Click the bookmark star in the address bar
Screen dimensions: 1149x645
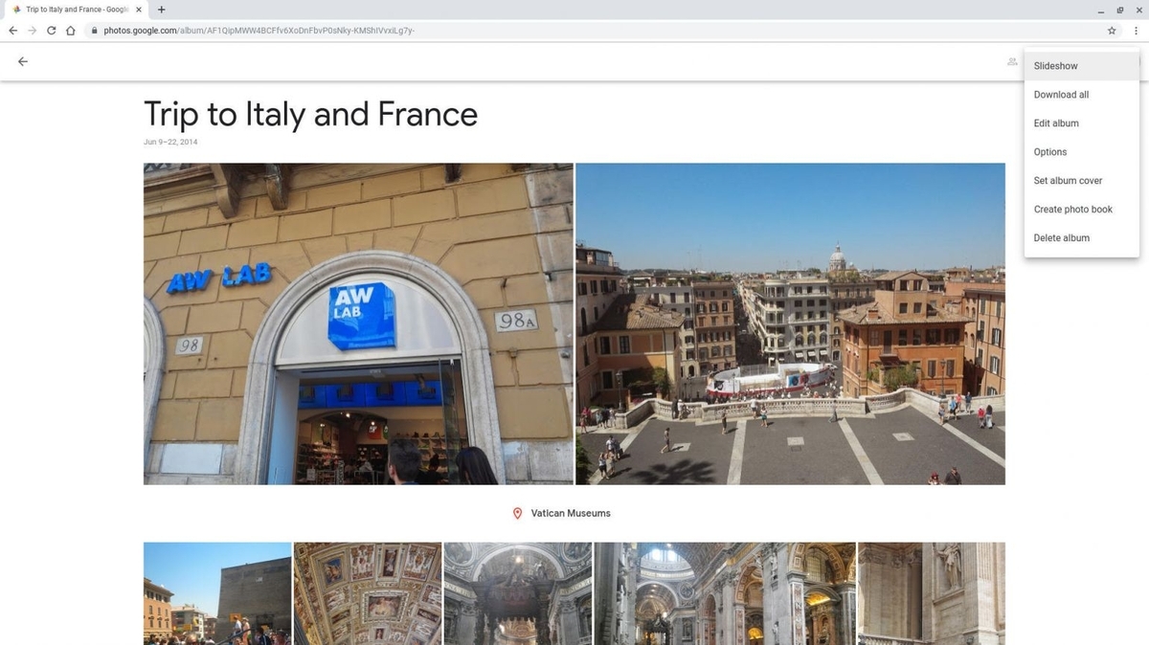(1111, 30)
